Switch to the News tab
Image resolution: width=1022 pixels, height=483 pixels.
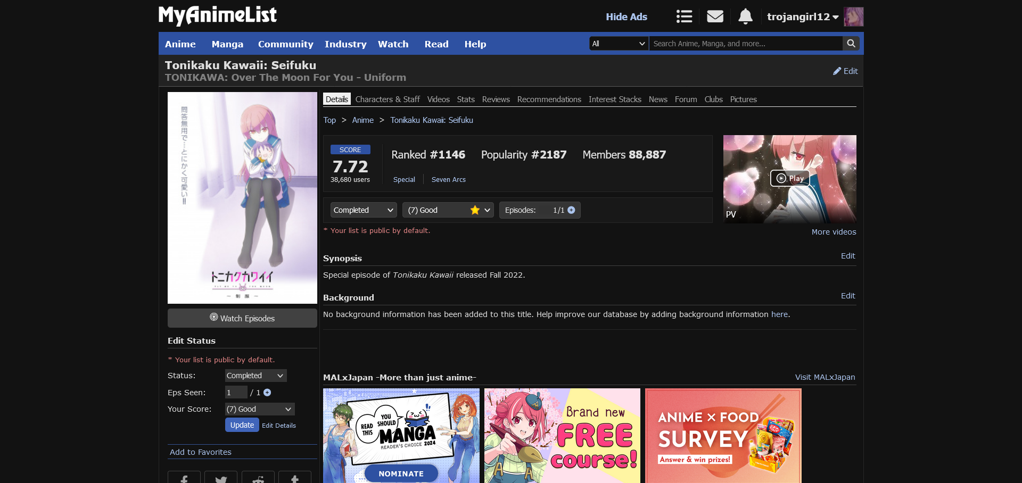click(x=658, y=99)
